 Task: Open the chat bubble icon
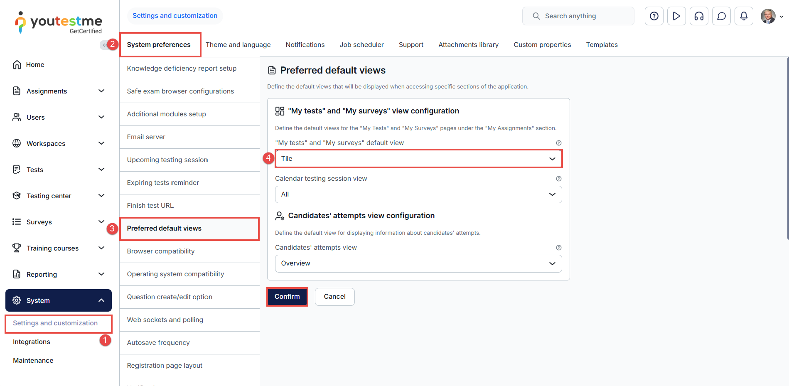721,16
